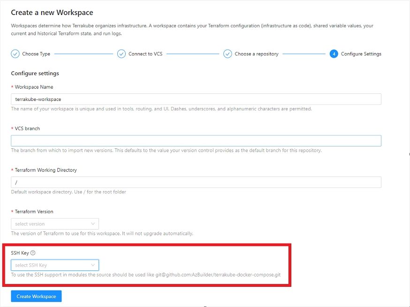Click the Terraform Version field label
Viewport: 410px width, 307px height.
[x=34, y=212]
